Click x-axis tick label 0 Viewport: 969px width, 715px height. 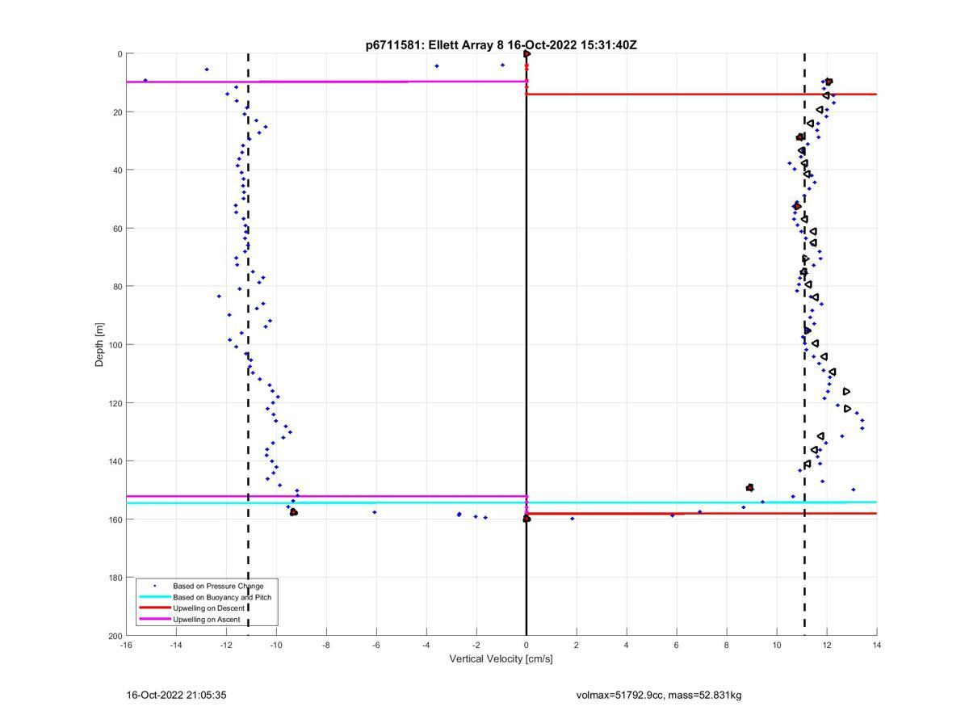[x=526, y=645]
